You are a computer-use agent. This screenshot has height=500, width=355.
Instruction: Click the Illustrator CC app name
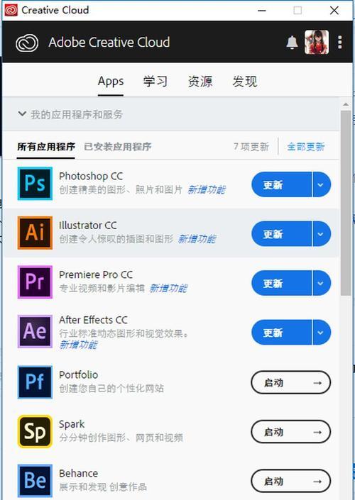pos(88,225)
